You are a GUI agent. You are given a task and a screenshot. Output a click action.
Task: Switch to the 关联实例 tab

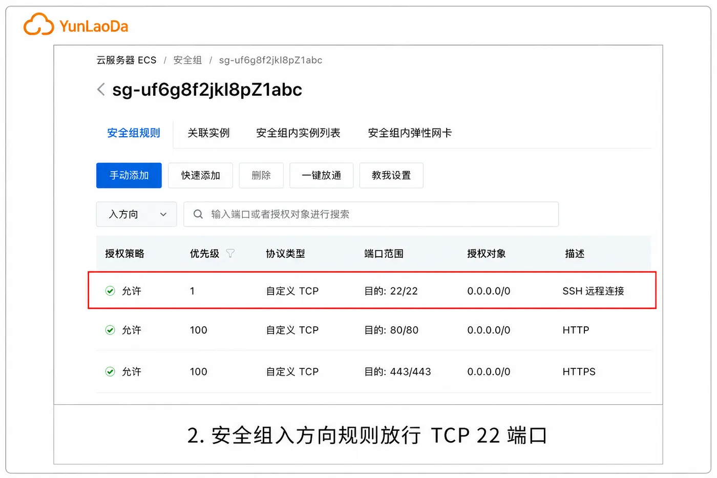tap(208, 133)
